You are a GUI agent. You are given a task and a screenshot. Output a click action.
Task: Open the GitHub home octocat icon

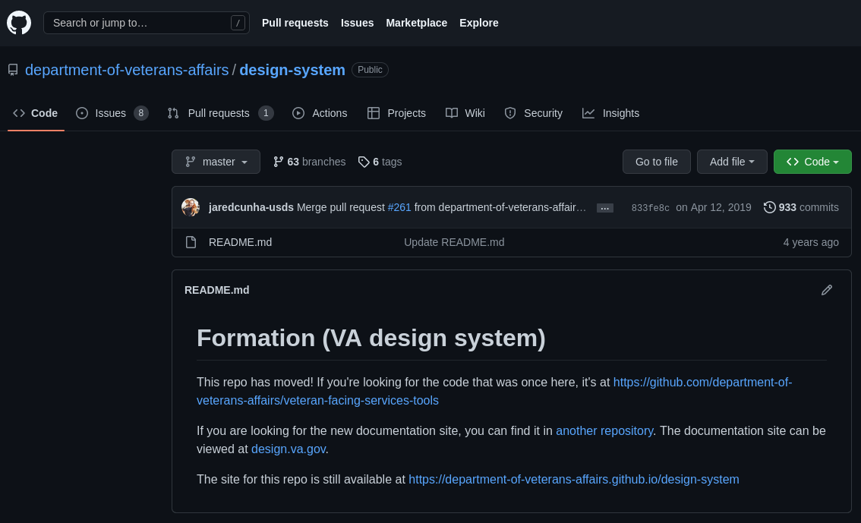click(x=18, y=22)
